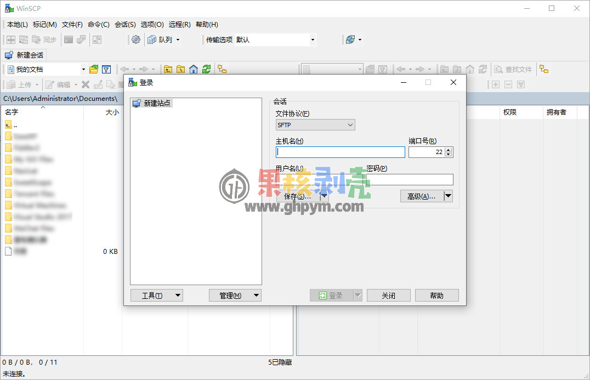
Task: Go to home directory in local panel
Action: coord(194,69)
